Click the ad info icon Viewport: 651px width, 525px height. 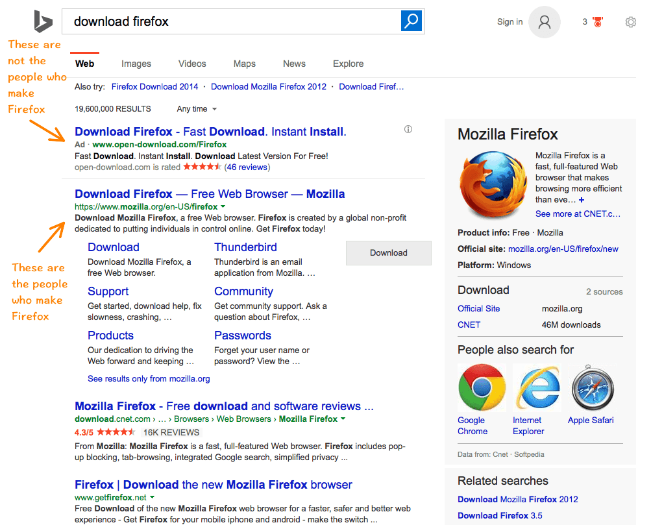pos(408,129)
